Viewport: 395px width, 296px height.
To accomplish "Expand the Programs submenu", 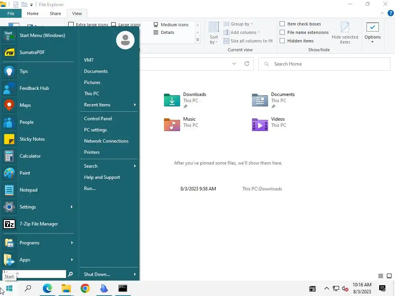I will point(72,243).
